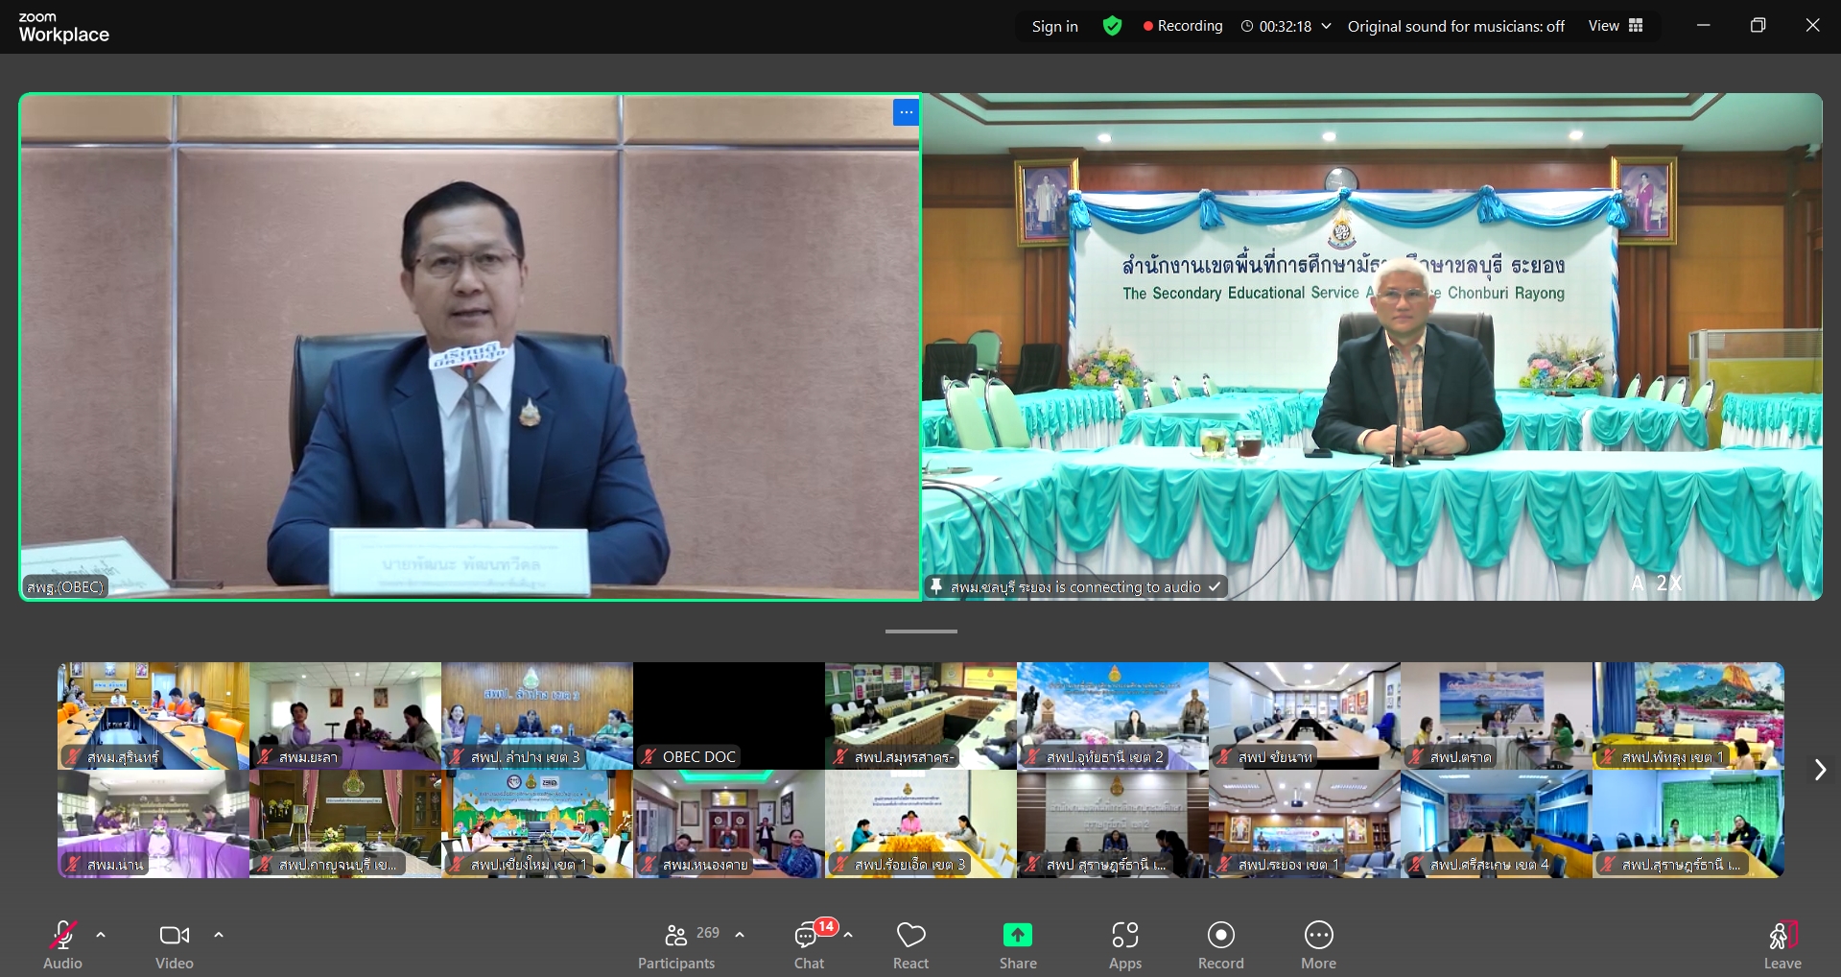The height and width of the screenshot is (977, 1841).
Task: Open the More options menu
Action: tap(1318, 945)
